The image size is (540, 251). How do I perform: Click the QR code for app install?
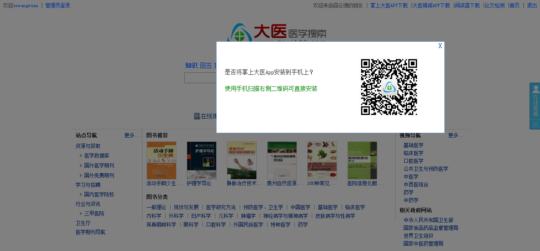(389, 87)
